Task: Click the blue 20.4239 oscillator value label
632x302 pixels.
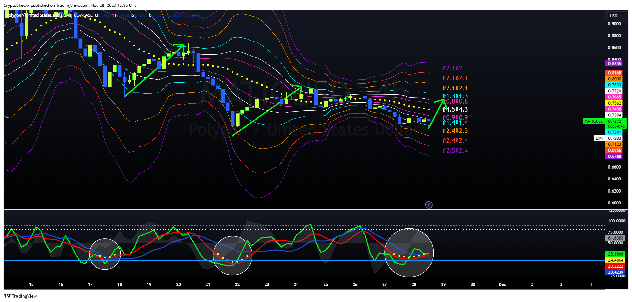Action: coord(615,272)
